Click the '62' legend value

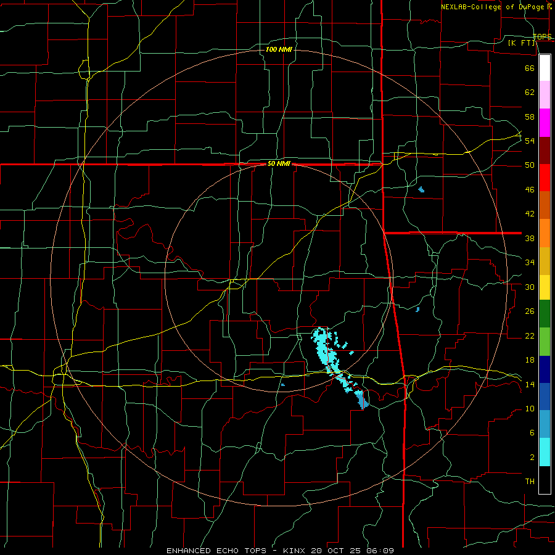(x=530, y=92)
